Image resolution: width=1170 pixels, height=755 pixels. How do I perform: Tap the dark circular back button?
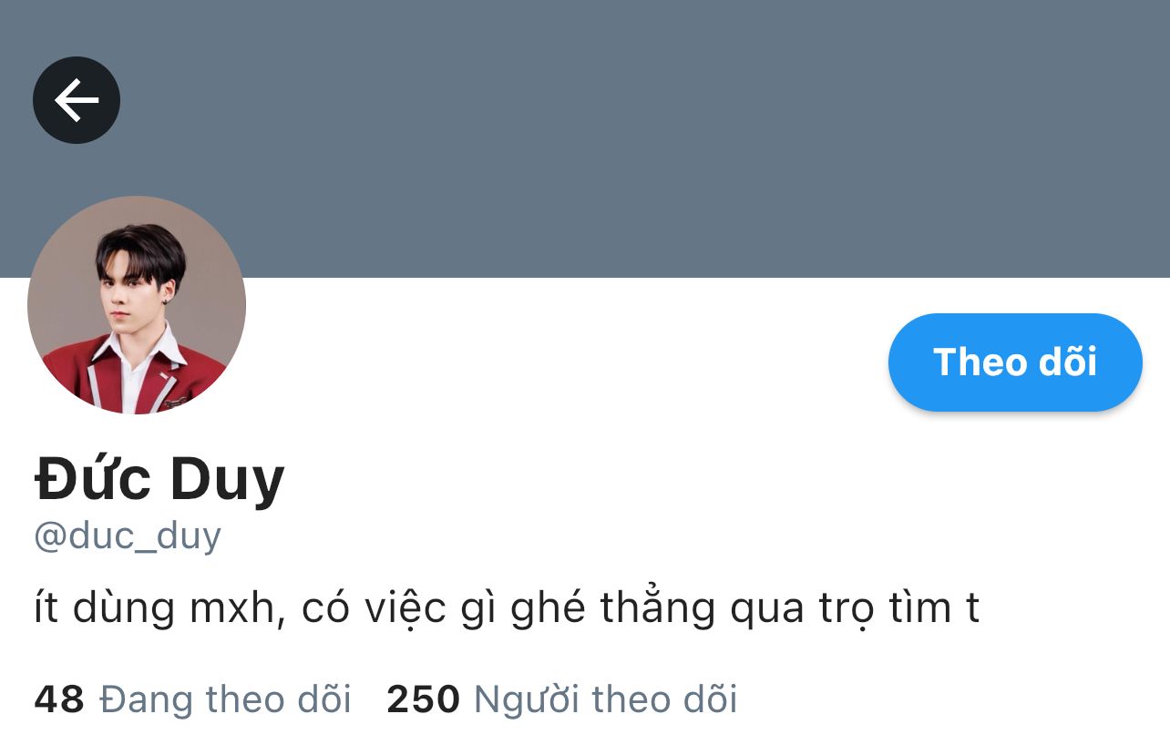(77, 100)
